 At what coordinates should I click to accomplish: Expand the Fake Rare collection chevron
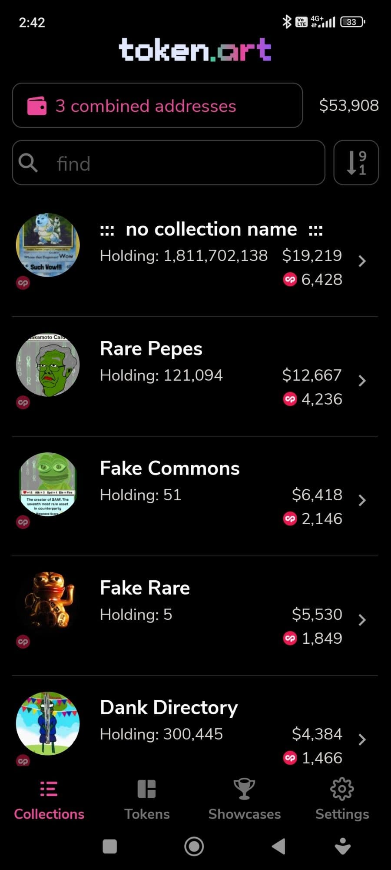[362, 620]
